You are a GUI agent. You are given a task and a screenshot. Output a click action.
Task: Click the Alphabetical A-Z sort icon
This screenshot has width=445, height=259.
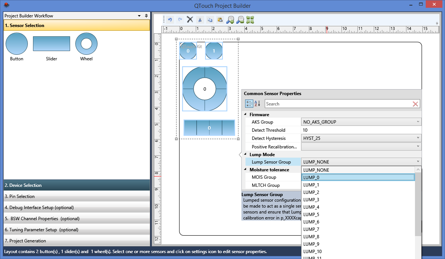tap(257, 104)
